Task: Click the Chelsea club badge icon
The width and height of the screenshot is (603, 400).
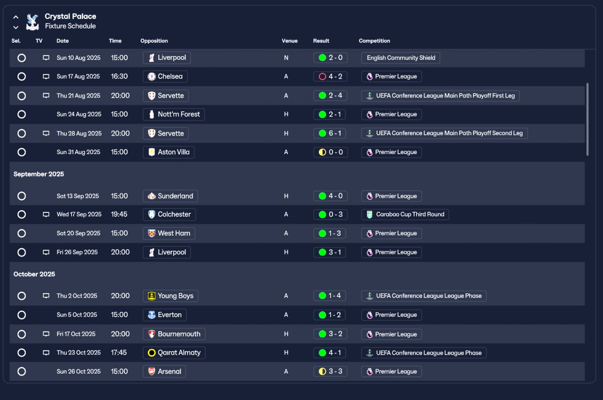Action: (151, 76)
